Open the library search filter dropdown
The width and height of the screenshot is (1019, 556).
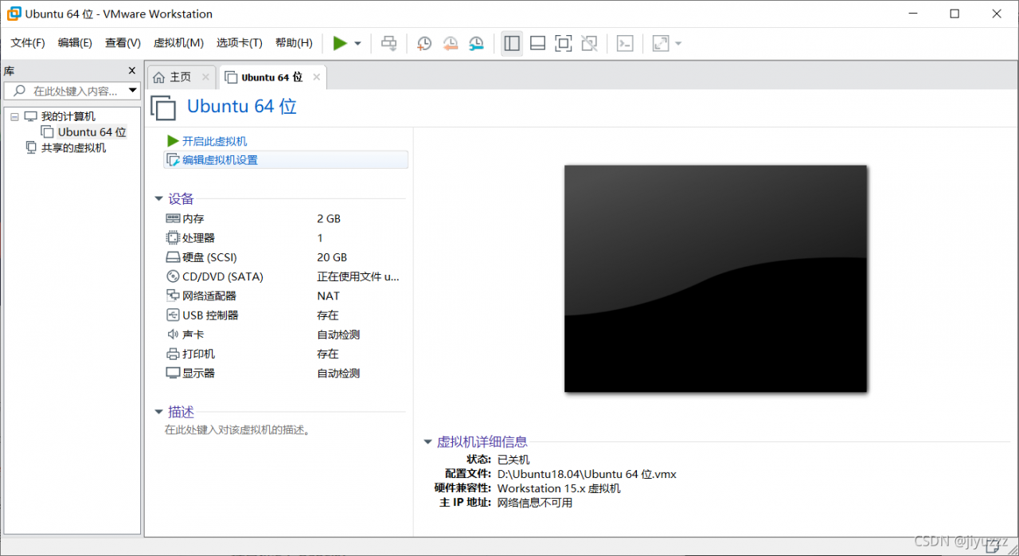(x=132, y=90)
